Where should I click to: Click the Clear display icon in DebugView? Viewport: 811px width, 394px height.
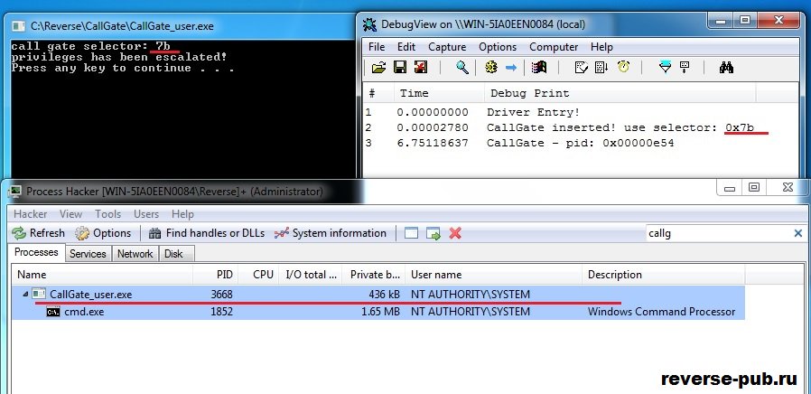pos(421,67)
